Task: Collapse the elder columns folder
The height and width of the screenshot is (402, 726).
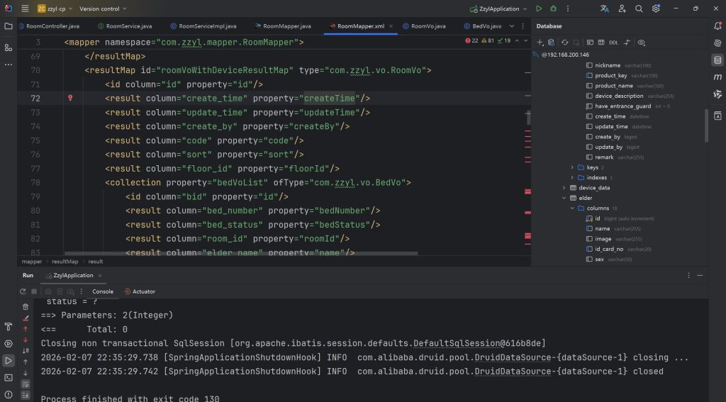Action: click(572, 208)
